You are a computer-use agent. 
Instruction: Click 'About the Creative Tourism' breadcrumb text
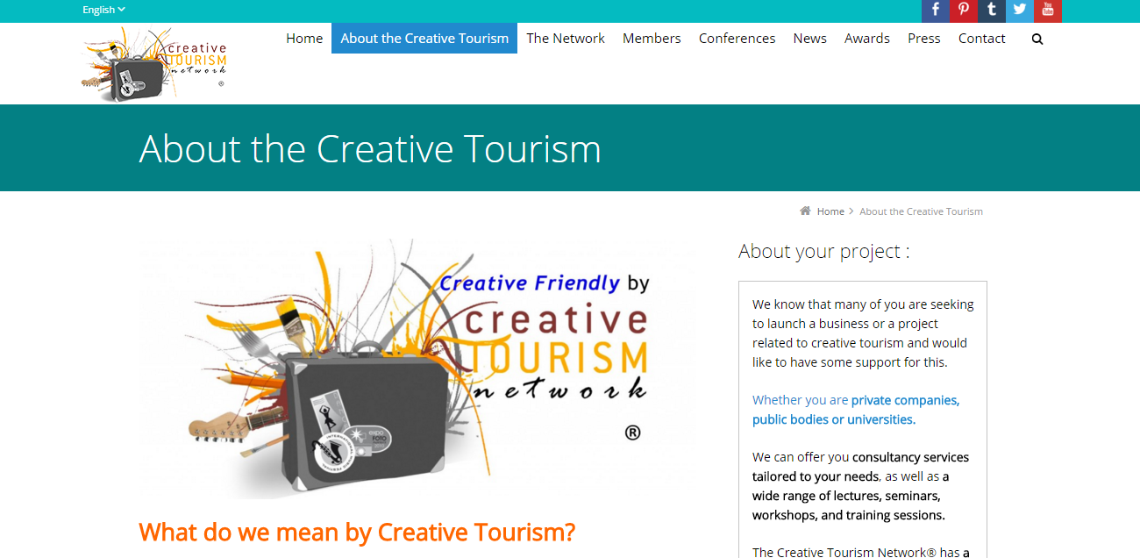(x=921, y=211)
